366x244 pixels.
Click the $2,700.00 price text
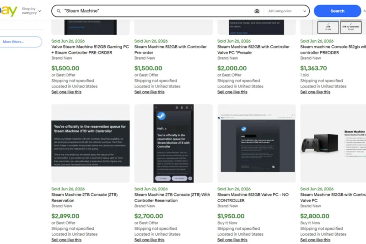click(149, 216)
